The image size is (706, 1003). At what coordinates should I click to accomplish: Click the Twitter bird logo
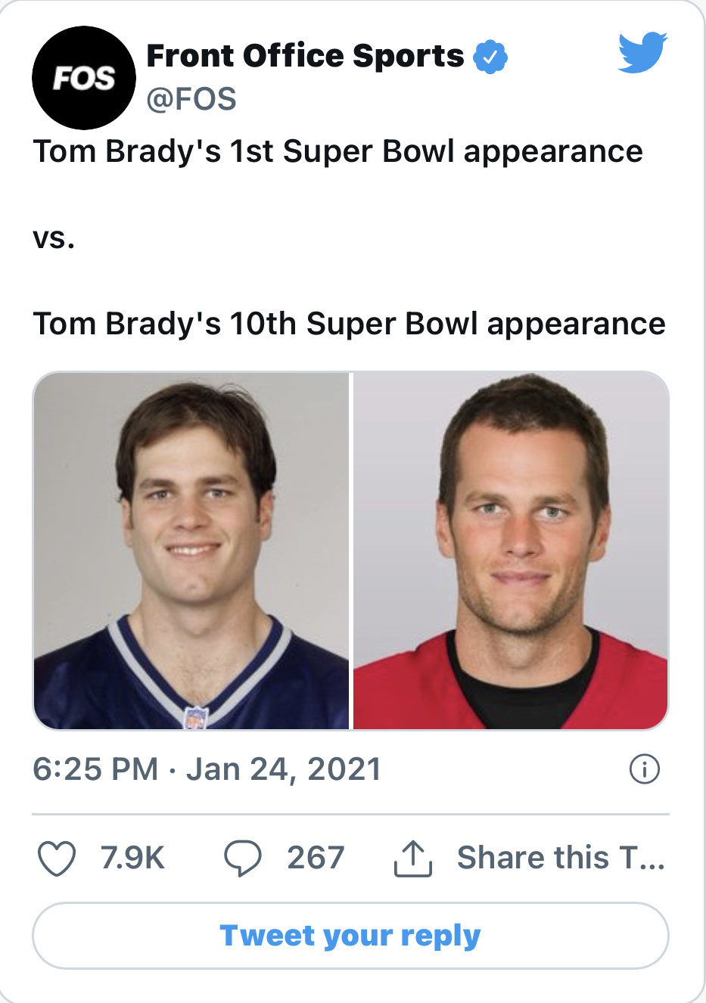coord(642,52)
